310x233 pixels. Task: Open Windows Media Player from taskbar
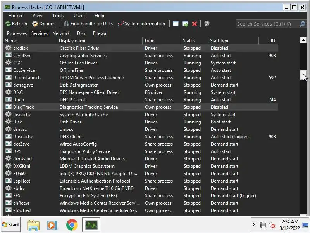tap(52, 225)
